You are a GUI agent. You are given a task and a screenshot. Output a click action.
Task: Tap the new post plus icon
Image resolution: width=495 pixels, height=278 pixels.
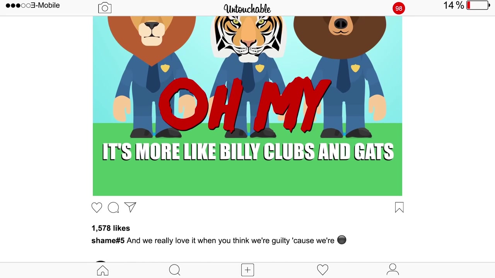(247, 270)
